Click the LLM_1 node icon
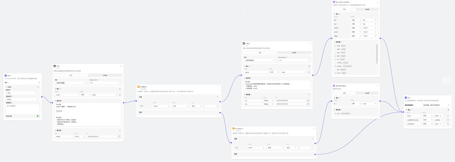Image resolution: width=455 pixels, height=162 pixels. tap(244, 43)
